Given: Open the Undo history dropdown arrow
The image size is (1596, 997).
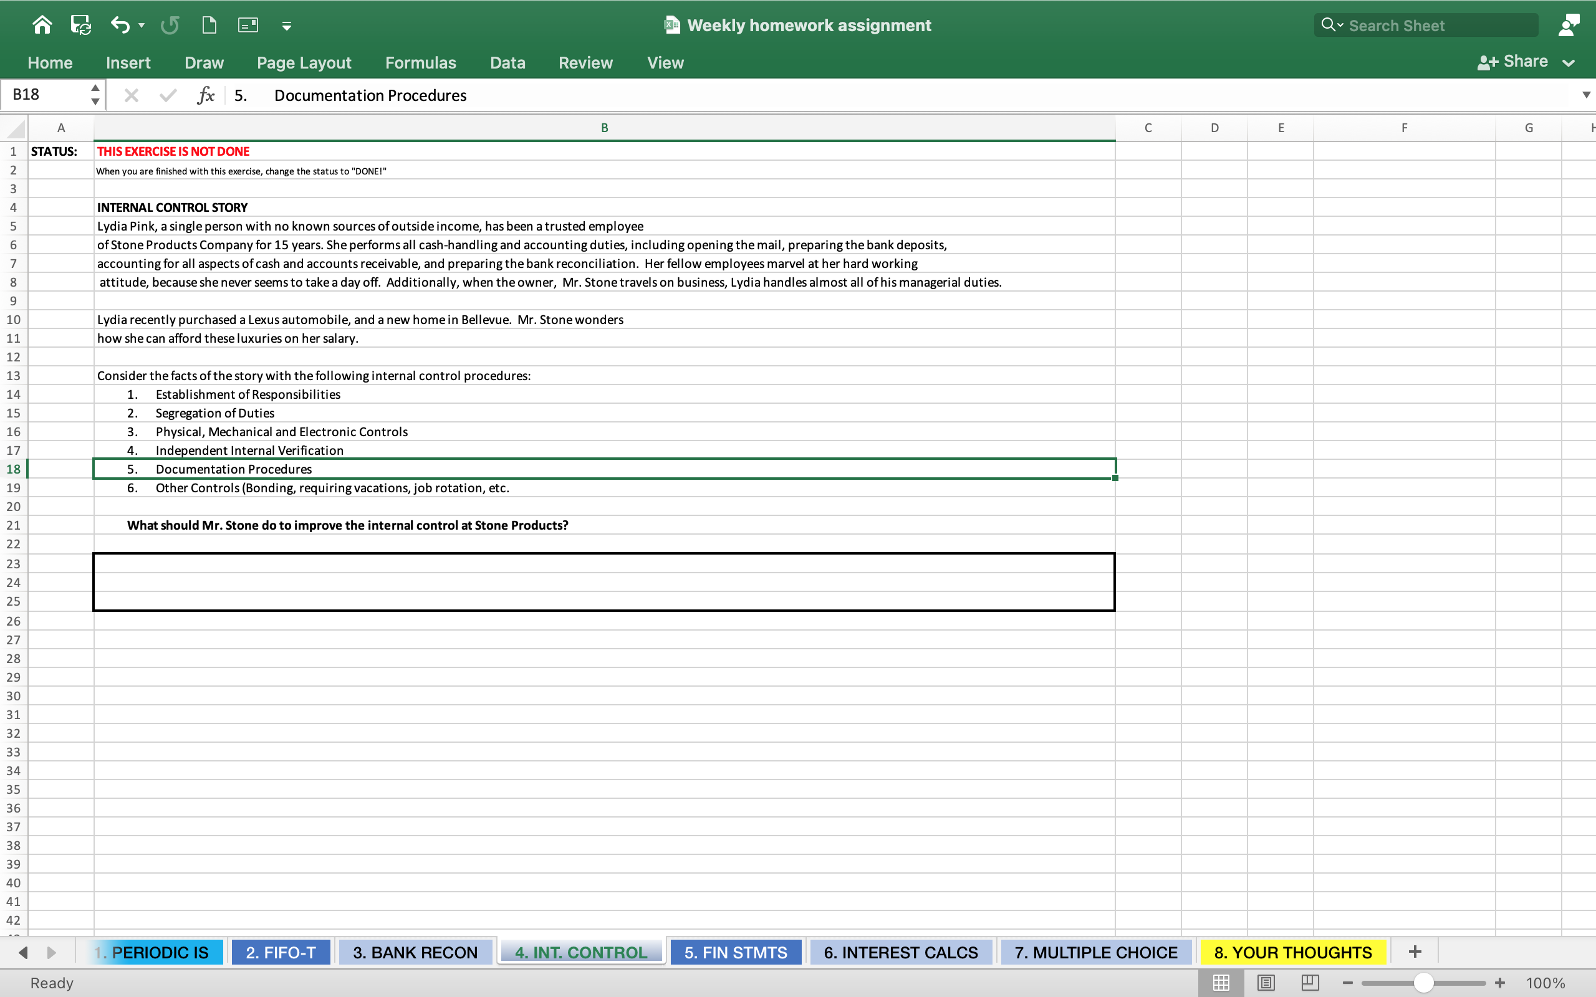Looking at the screenshot, I should 142,25.
